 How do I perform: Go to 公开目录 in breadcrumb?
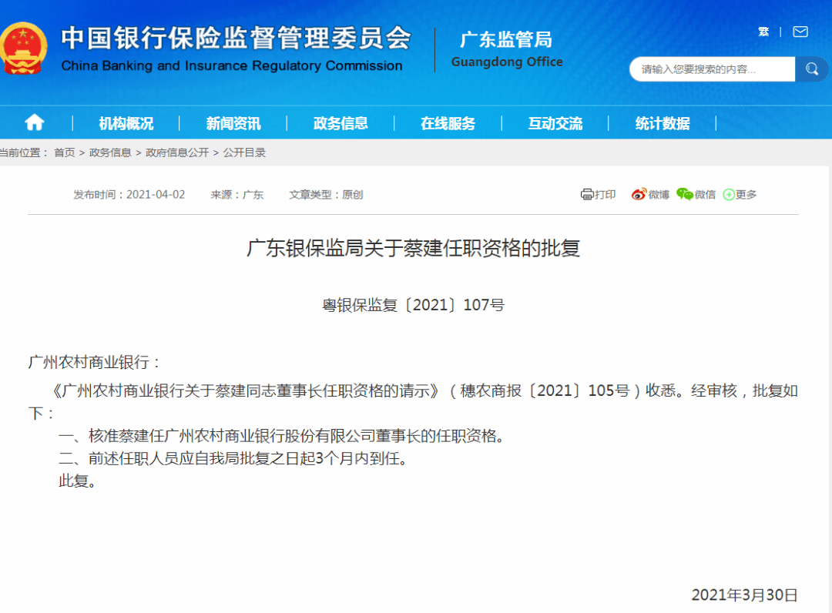point(244,152)
